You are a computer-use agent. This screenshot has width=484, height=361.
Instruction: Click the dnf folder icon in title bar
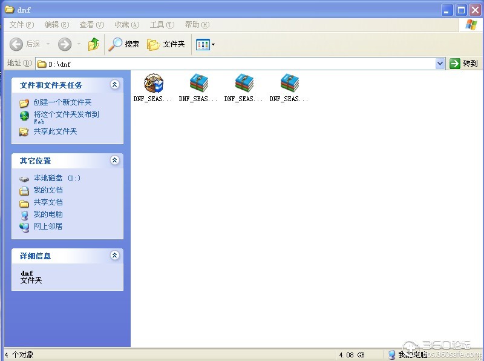coord(10,10)
